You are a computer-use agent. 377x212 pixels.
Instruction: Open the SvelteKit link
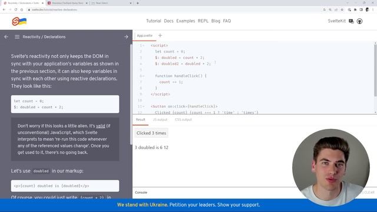[336, 21]
